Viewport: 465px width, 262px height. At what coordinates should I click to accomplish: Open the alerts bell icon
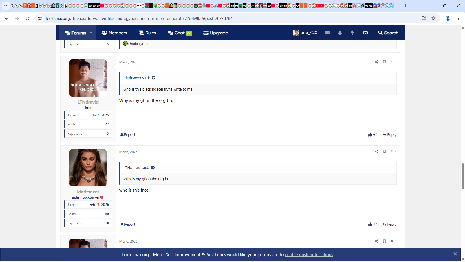(340, 33)
